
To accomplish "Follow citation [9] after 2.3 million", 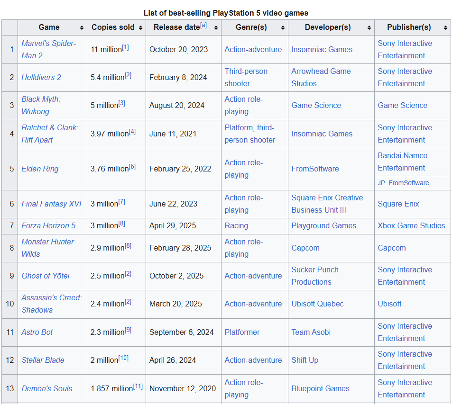I will pos(128,330).
